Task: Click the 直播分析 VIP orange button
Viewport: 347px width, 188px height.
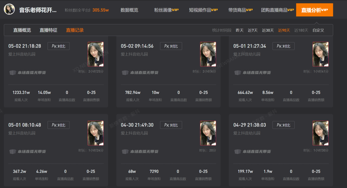Action: click(315, 10)
